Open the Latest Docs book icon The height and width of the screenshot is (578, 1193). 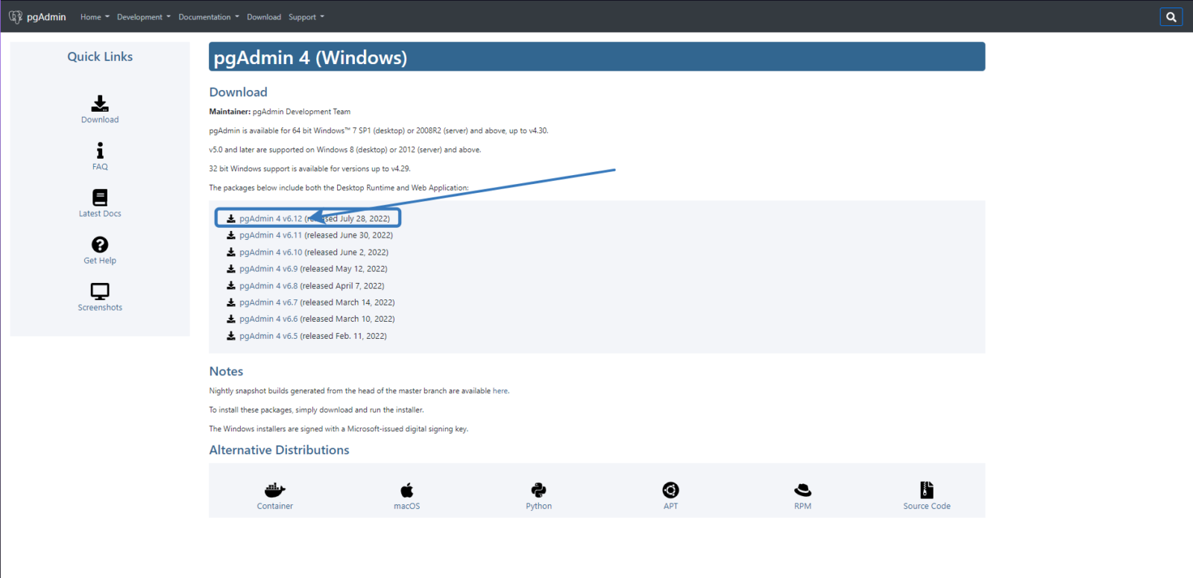click(100, 197)
